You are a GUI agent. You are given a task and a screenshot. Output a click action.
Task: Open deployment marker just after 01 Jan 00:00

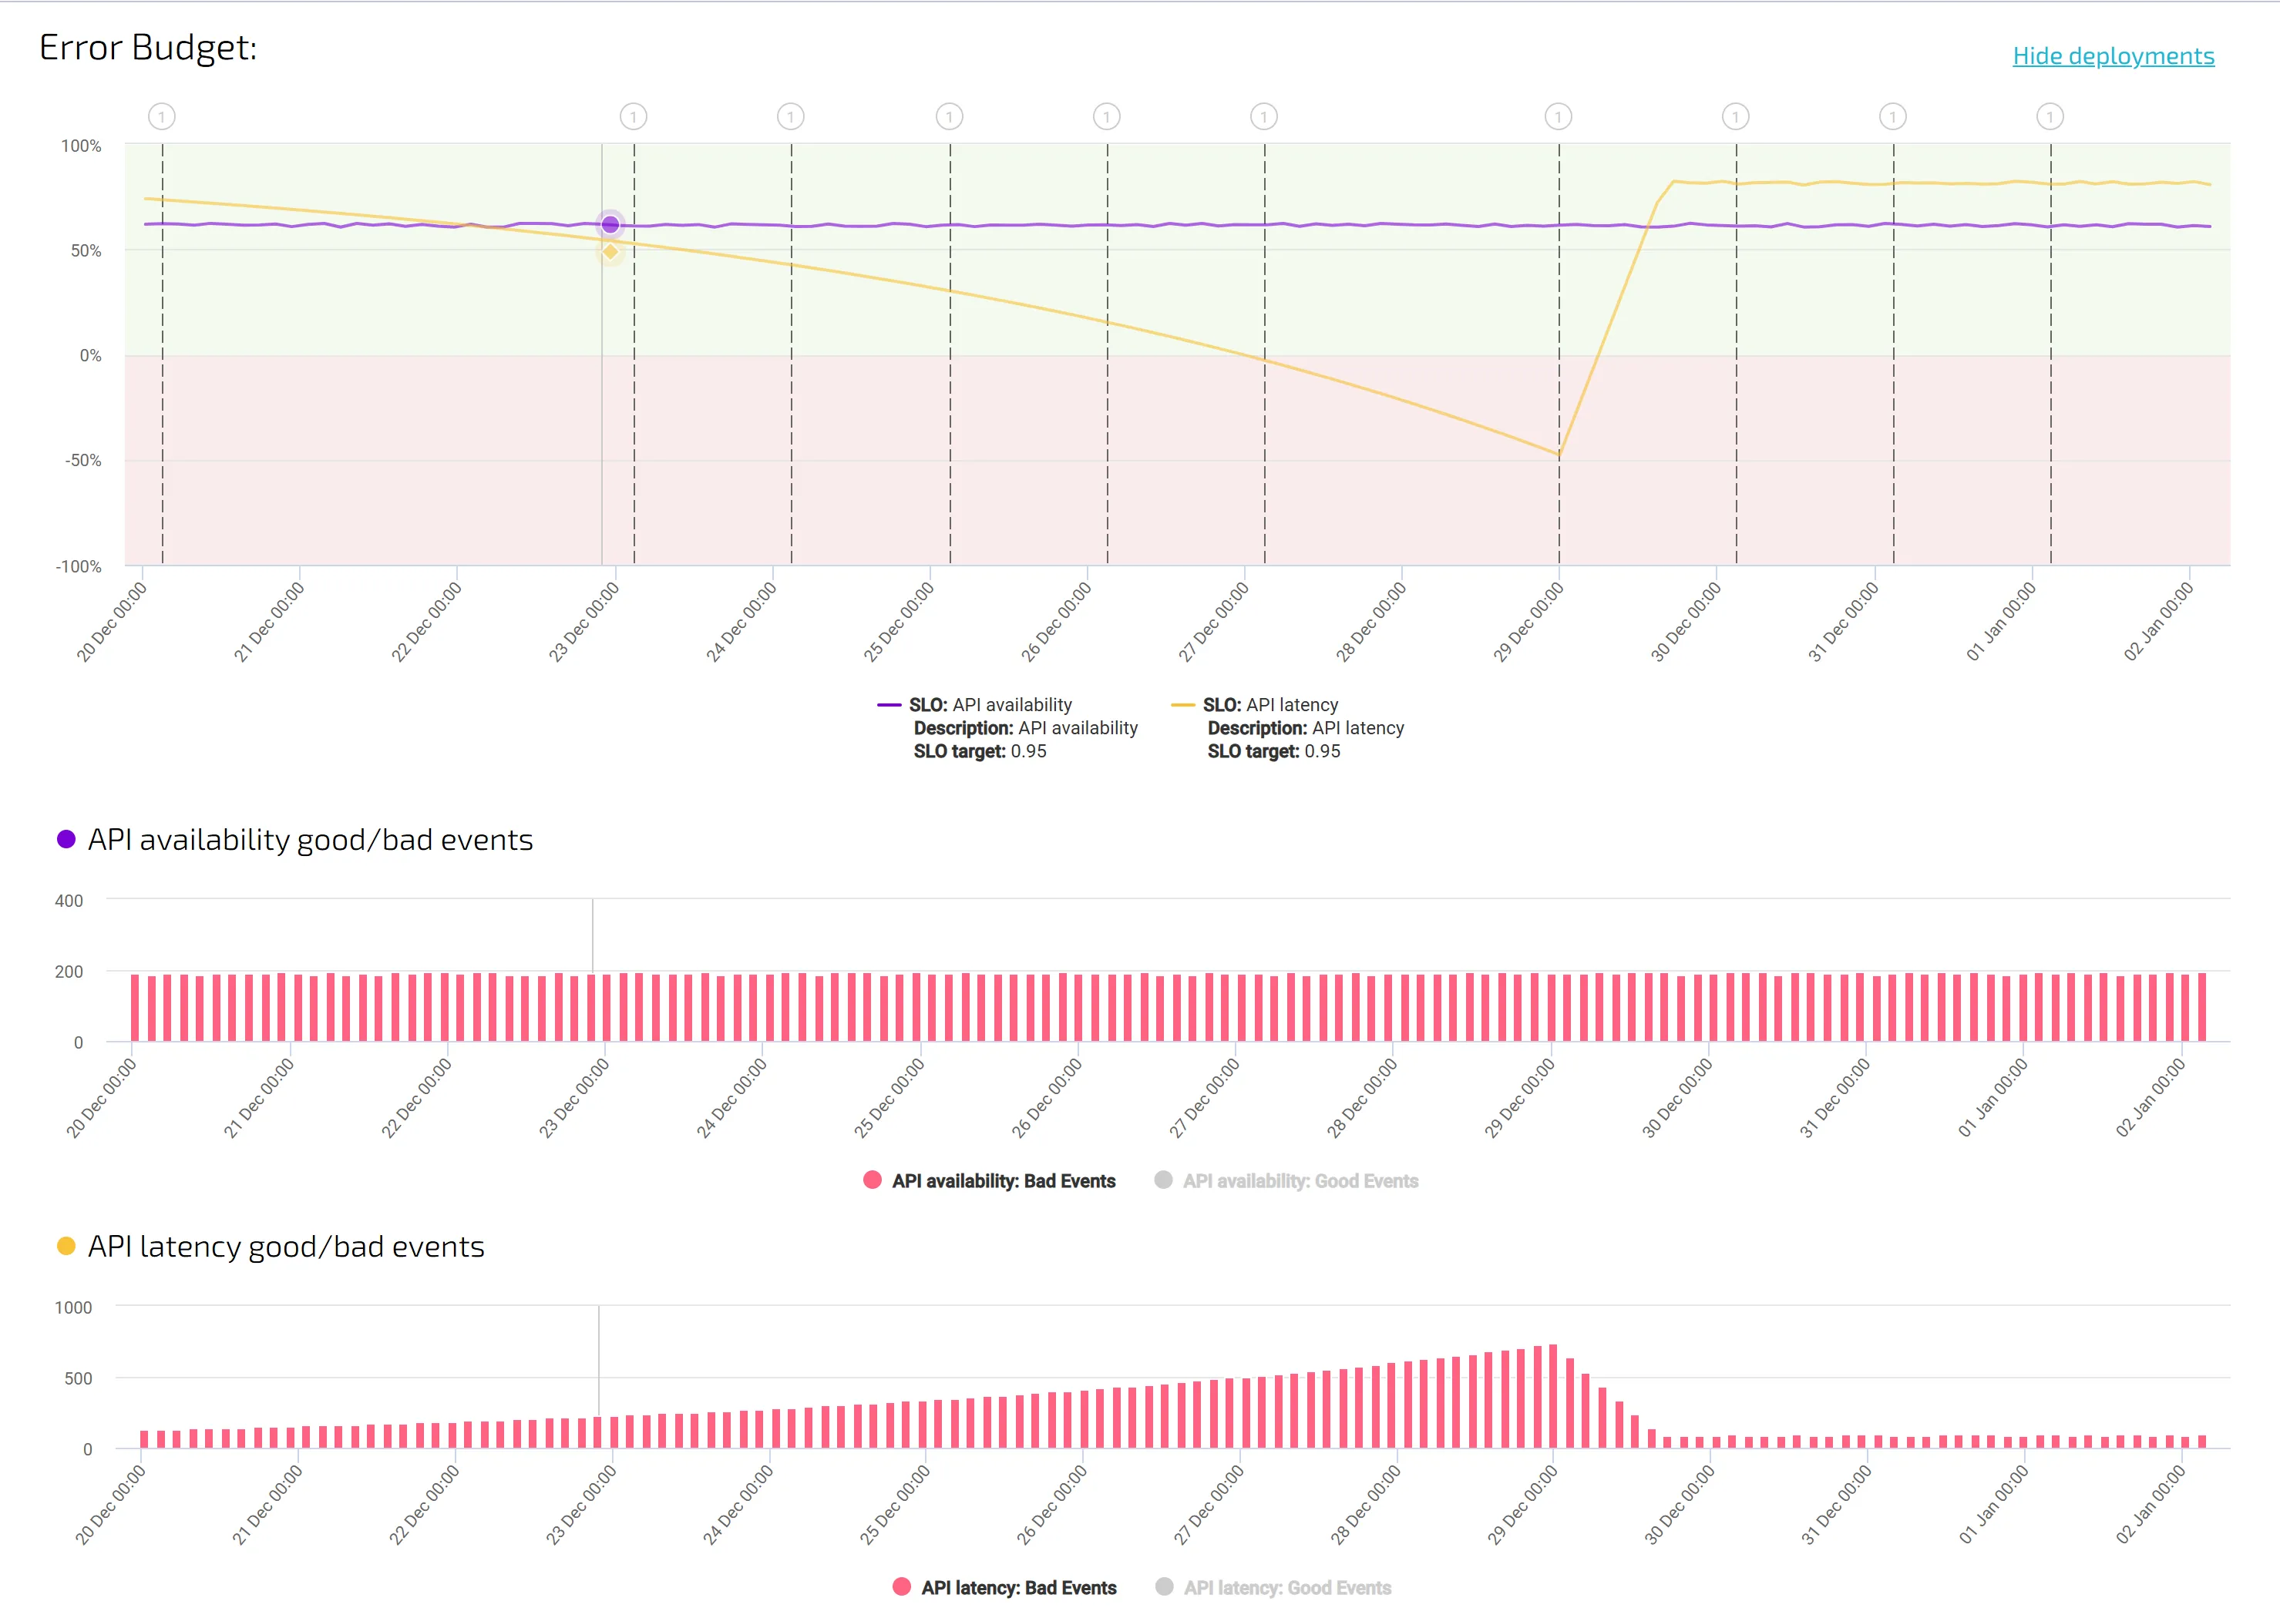click(2050, 116)
